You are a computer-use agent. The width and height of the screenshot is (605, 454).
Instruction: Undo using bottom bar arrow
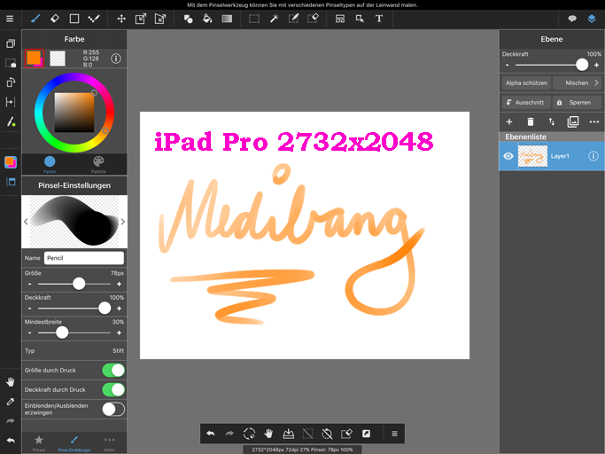(211, 434)
